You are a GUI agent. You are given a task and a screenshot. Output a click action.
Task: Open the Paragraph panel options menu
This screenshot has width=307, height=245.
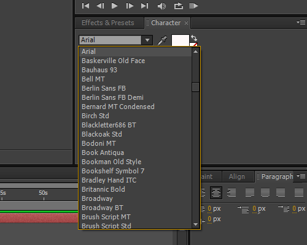(x=301, y=176)
